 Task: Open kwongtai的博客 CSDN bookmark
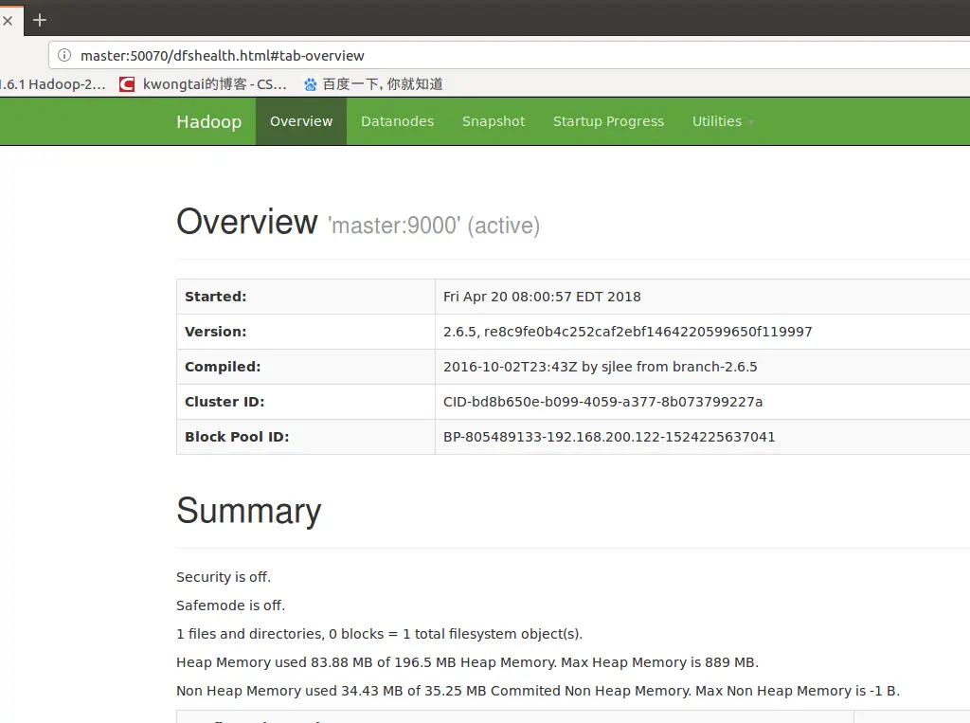coord(203,84)
